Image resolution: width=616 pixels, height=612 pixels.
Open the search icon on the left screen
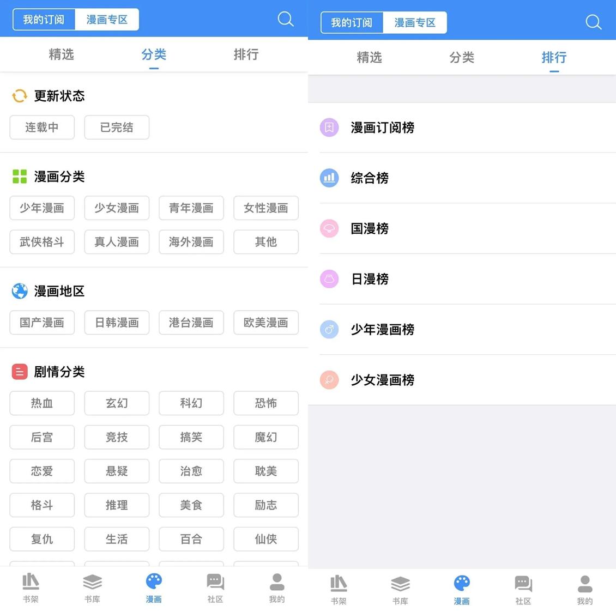(286, 19)
